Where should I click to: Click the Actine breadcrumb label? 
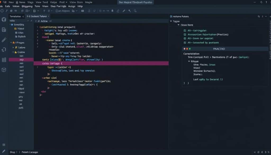coord(44,21)
